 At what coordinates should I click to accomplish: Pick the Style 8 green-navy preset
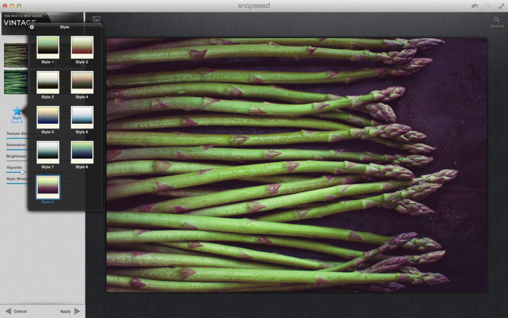[82, 152]
